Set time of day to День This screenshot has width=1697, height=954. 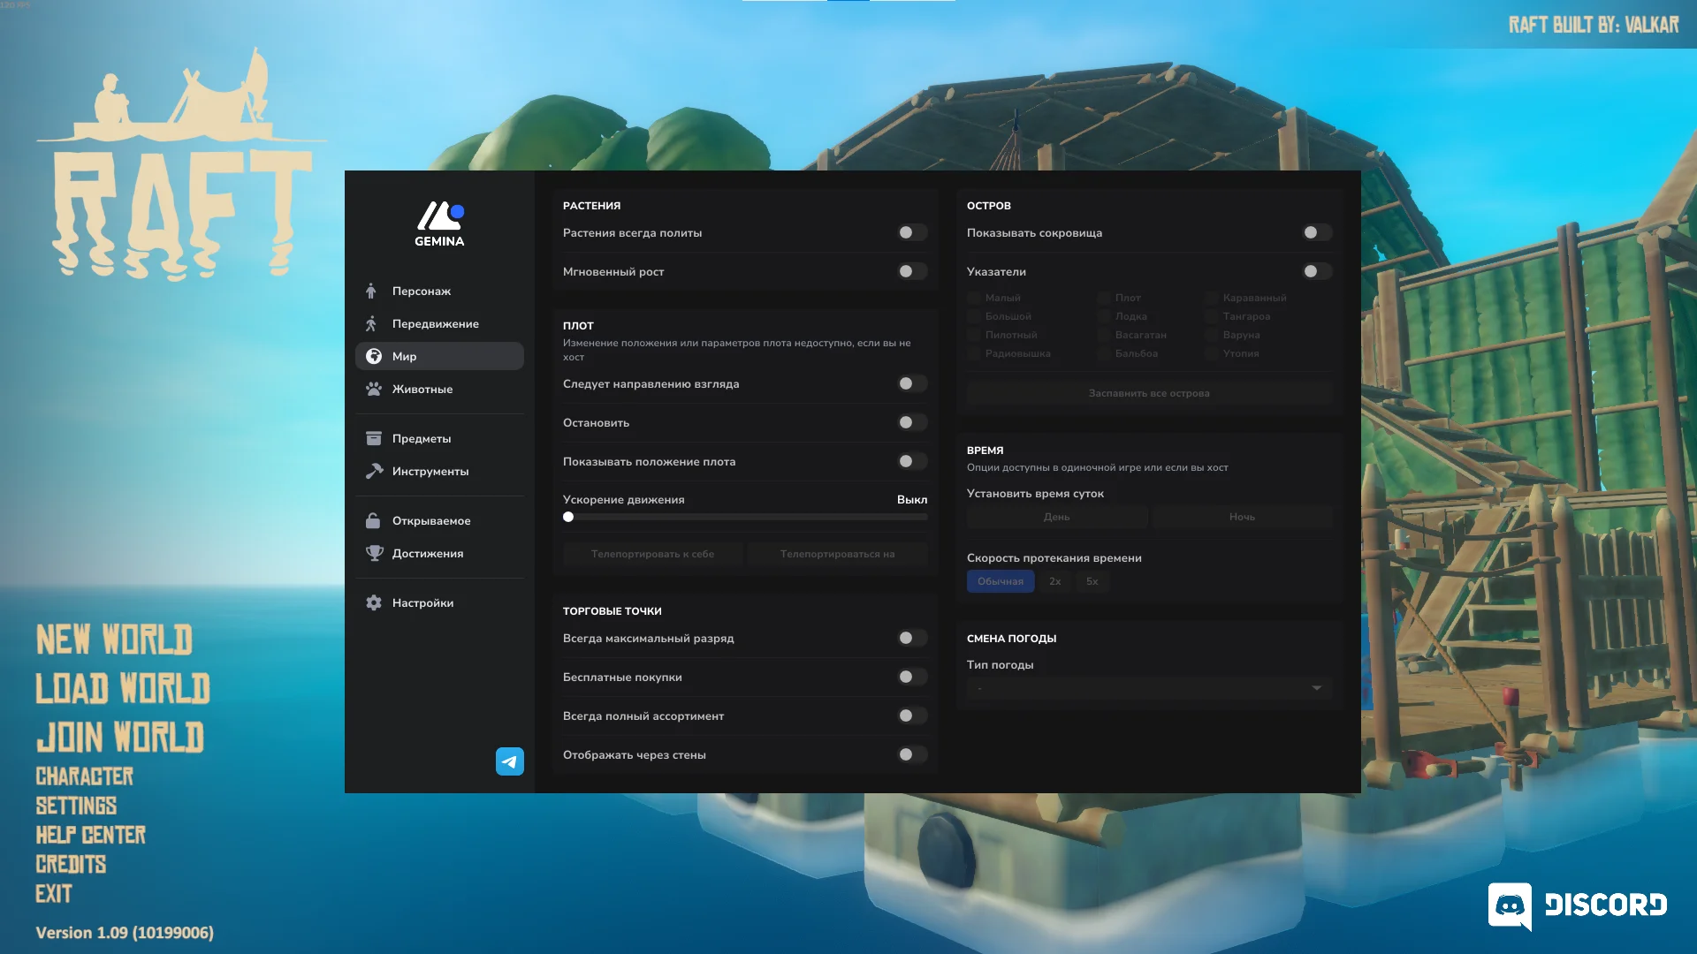click(x=1057, y=517)
